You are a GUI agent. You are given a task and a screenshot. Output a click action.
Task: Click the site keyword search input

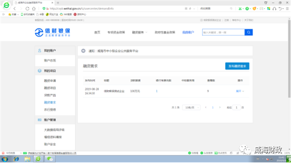(223, 32)
